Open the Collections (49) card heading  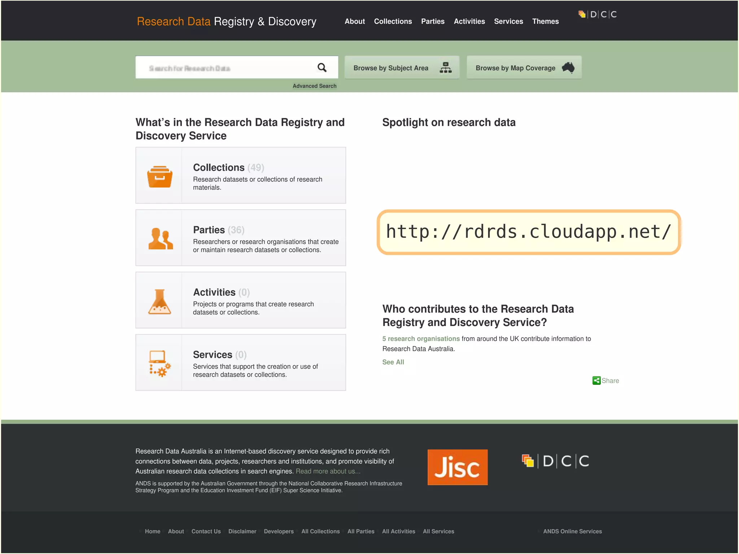pos(228,167)
